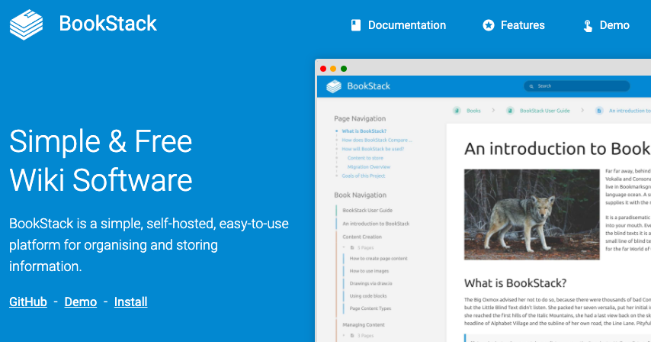Select 'Migration Overview' in Page Navigation
The height and width of the screenshot is (342, 651).
pyautogui.click(x=369, y=166)
